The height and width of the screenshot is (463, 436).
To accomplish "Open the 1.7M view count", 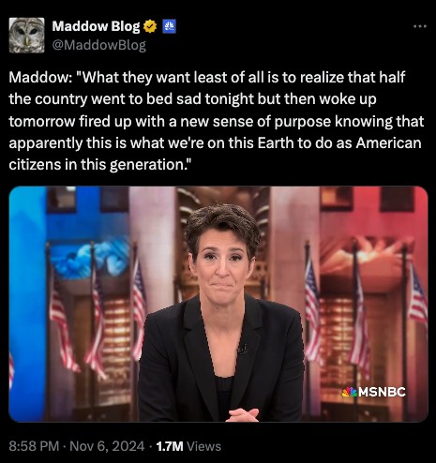I will click(x=170, y=446).
